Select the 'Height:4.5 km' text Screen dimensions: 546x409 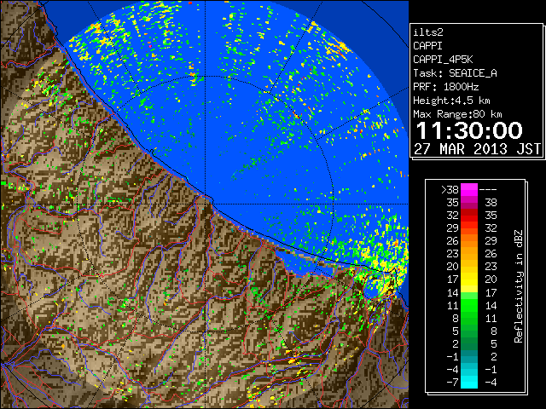pos(451,101)
